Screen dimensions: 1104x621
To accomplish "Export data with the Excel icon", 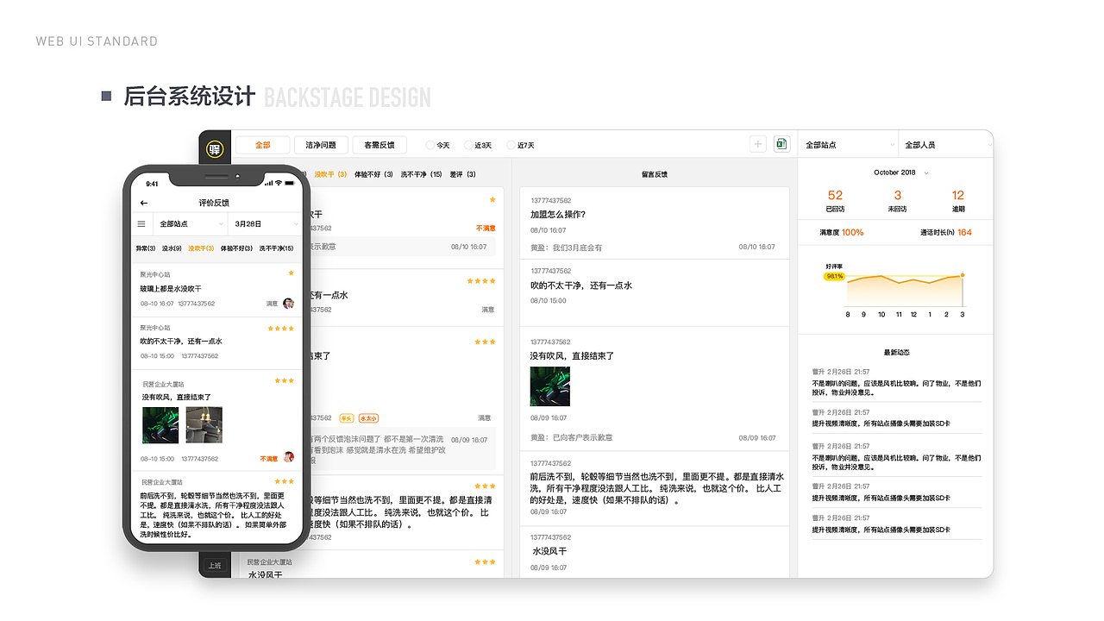I will [x=781, y=144].
